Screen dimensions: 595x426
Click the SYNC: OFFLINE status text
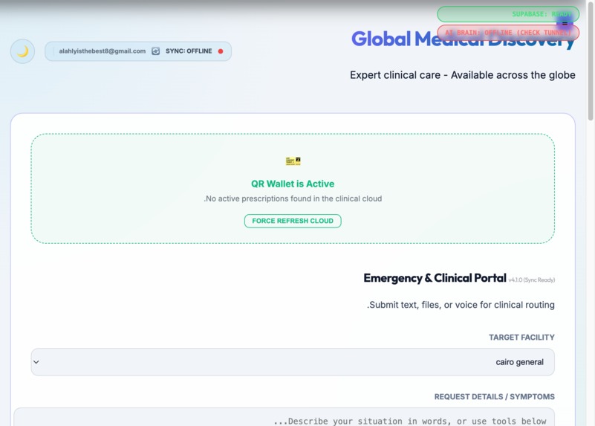(x=189, y=51)
